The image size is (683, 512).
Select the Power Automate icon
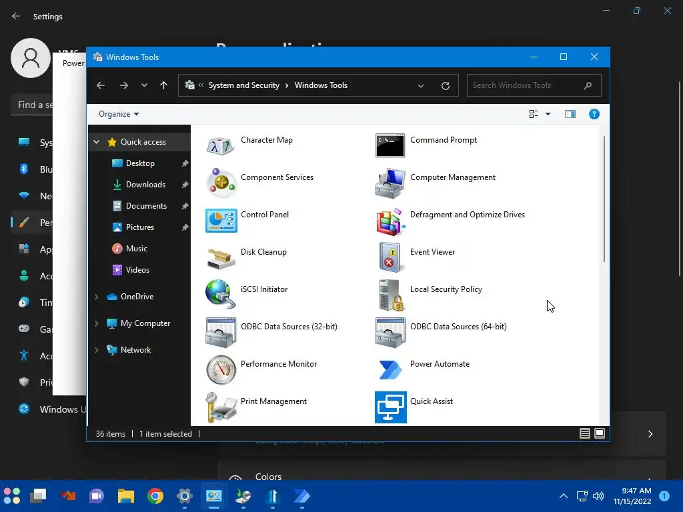(x=390, y=369)
